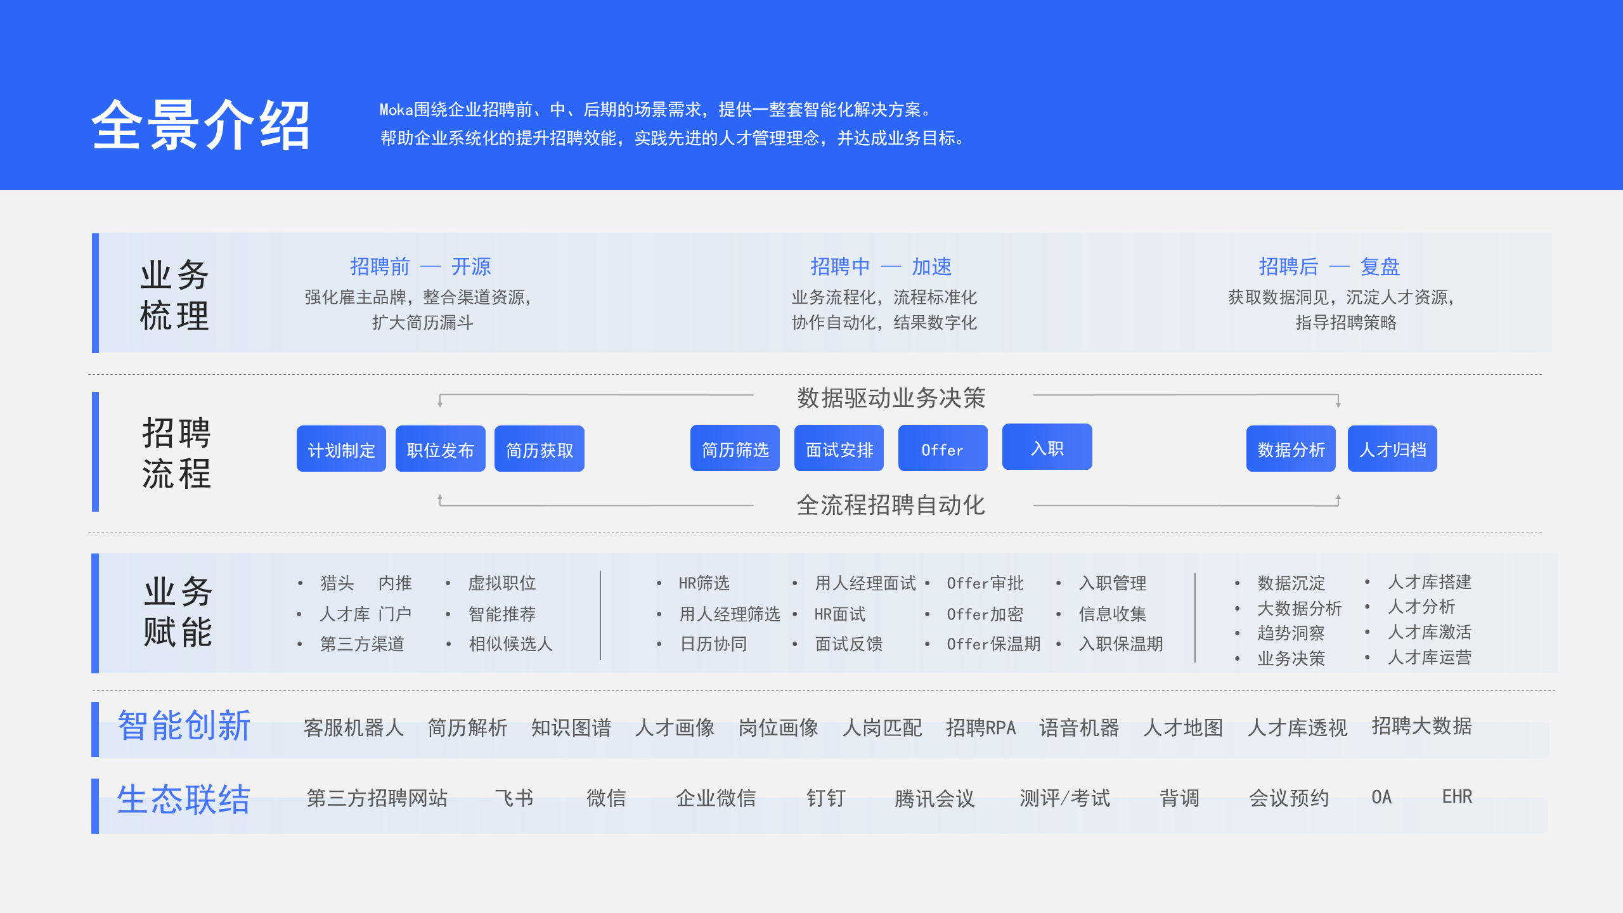Click the 入职管理 item

pos(1113,583)
